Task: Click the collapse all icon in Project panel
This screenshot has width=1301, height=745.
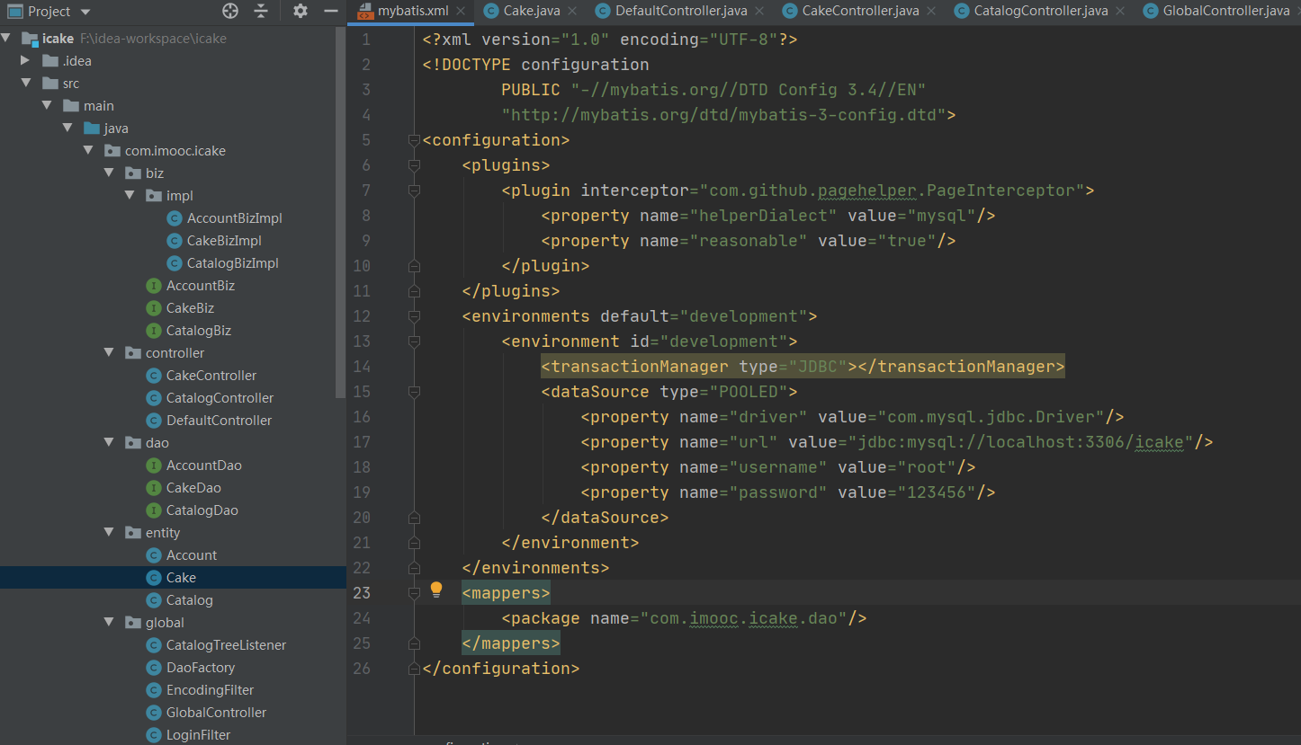Action: pos(261,11)
